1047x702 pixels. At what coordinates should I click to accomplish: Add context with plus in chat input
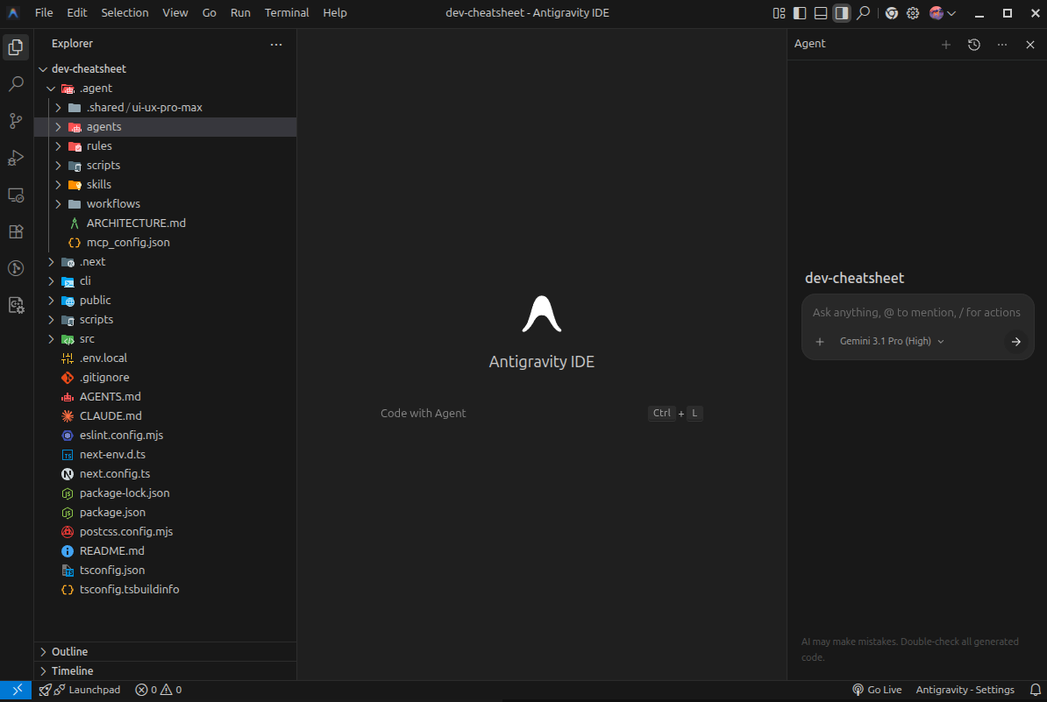(820, 342)
